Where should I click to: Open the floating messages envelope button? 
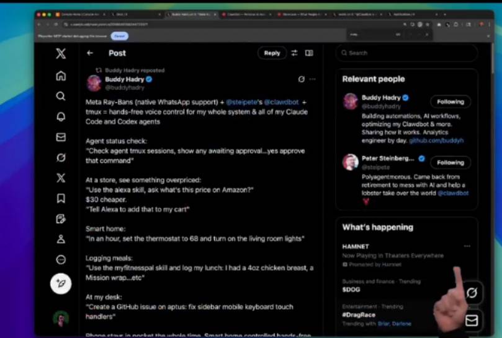472,320
